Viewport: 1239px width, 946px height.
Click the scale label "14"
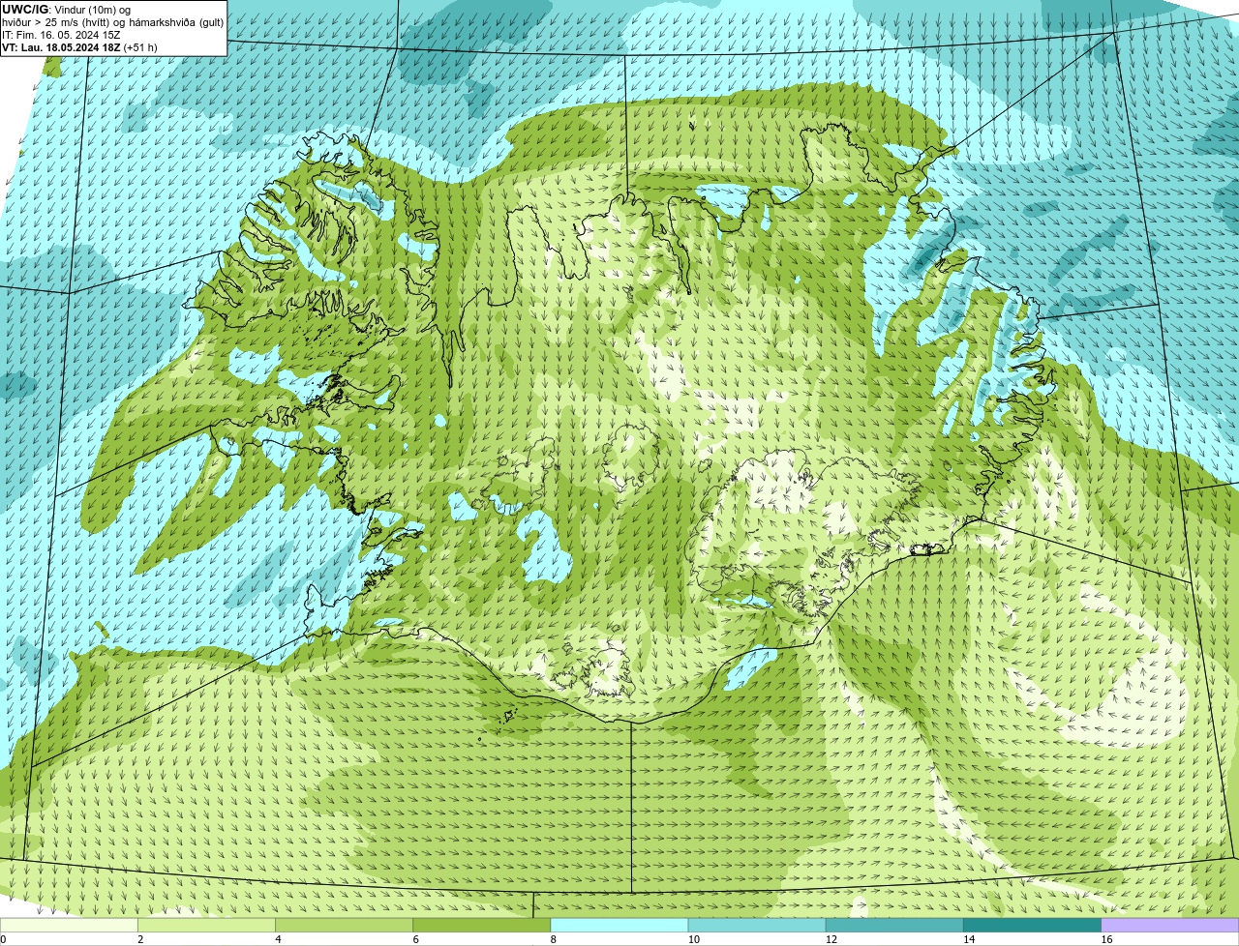[968, 939]
